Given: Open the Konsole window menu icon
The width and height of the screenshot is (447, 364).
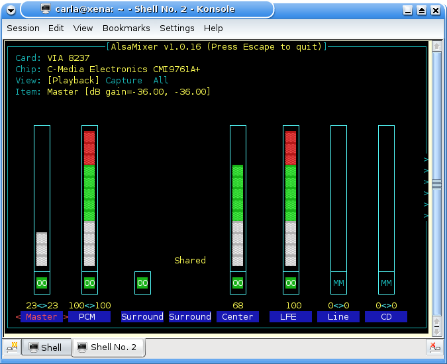Looking at the screenshot, I should coord(11,11).
